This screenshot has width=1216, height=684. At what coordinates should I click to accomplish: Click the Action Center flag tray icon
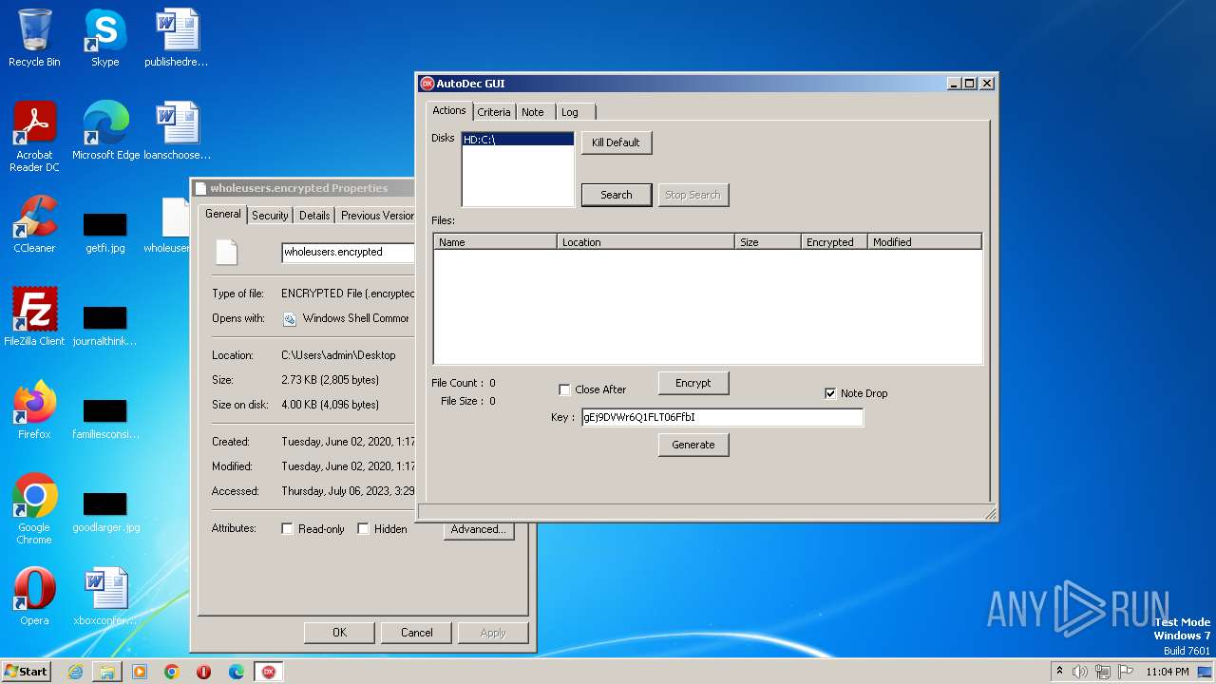(x=1125, y=672)
